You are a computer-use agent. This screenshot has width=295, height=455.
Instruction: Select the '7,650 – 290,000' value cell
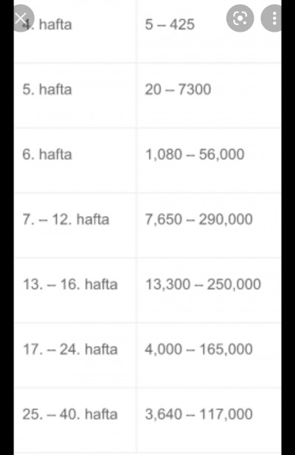198,219
